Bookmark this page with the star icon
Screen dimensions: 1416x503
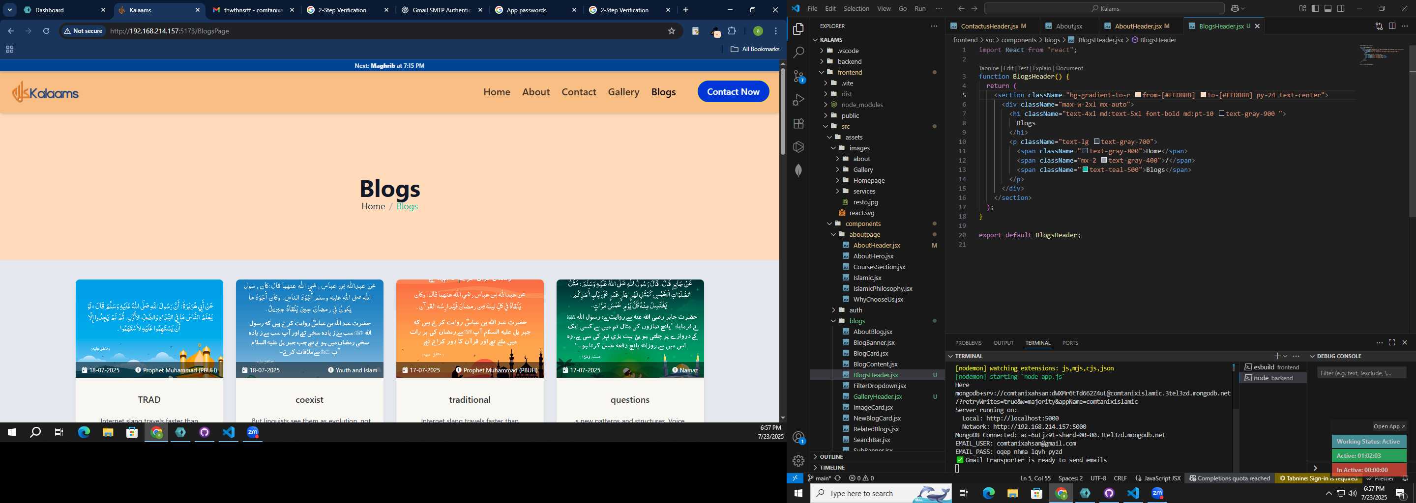(x=671, y=31)
